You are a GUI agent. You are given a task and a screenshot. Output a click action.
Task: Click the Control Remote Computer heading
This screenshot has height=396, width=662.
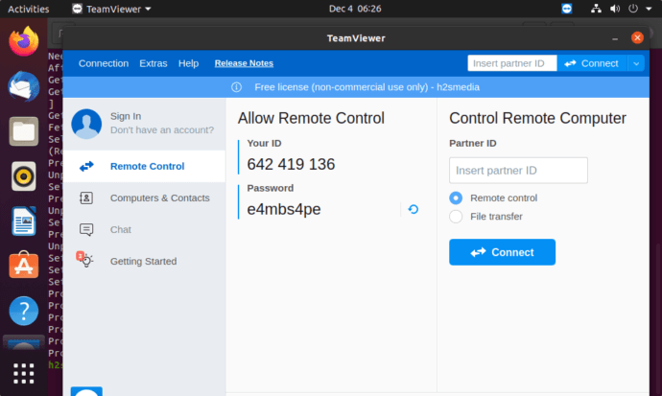coord(537,118)
